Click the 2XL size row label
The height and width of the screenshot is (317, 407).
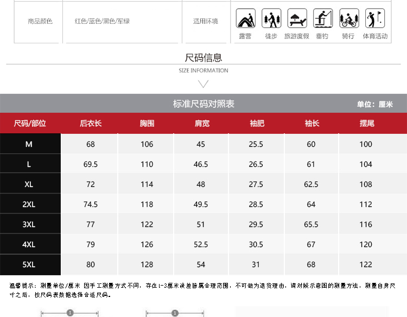(x=29, y=204)
